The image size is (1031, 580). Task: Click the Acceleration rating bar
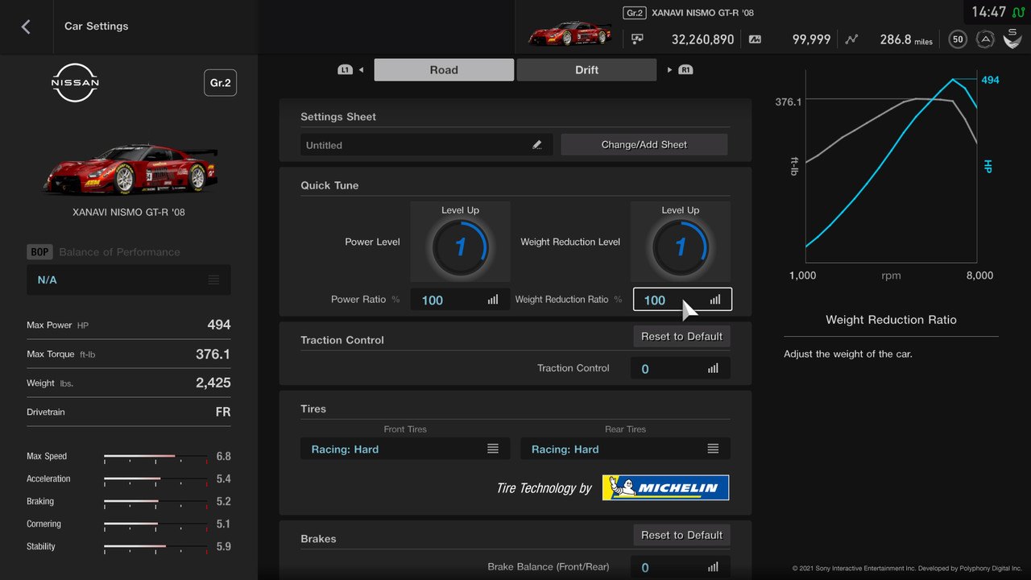155,479
